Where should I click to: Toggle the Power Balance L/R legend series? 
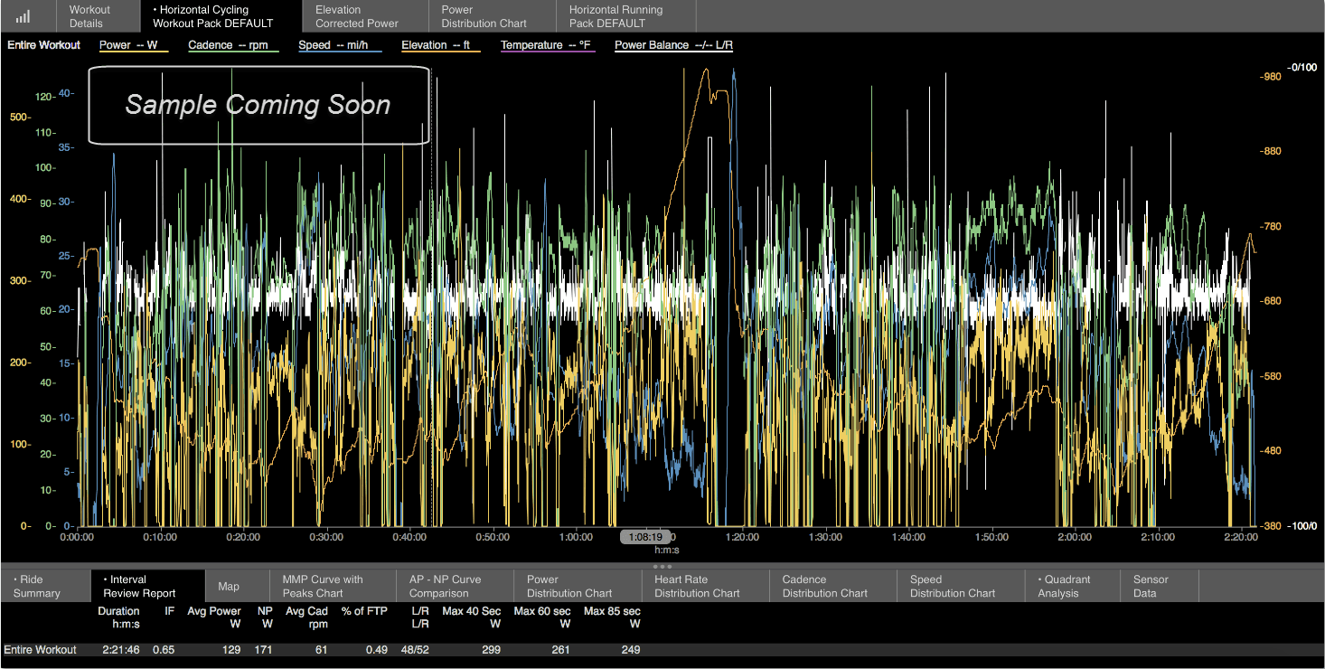[673, 44]
